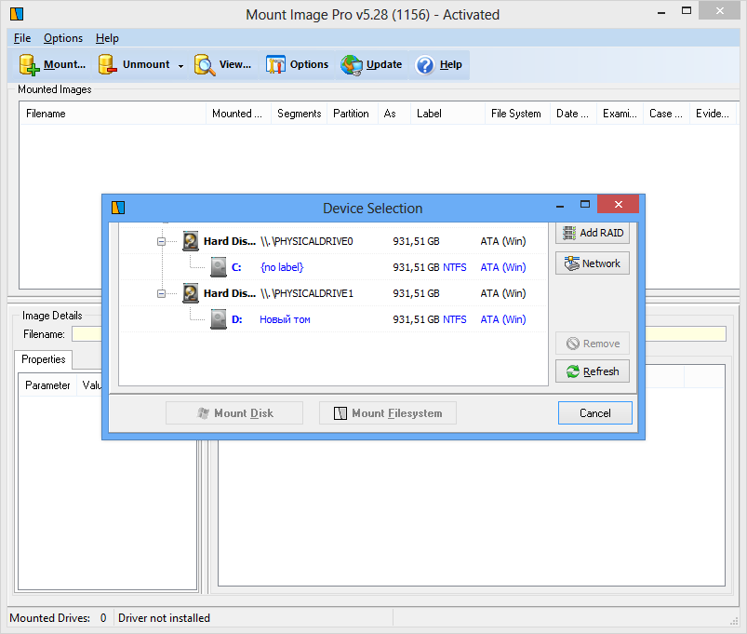The height and width of the screenshot is (634, 747).
Task: Click the Update globe icon
Action: (x=352, y=65)
